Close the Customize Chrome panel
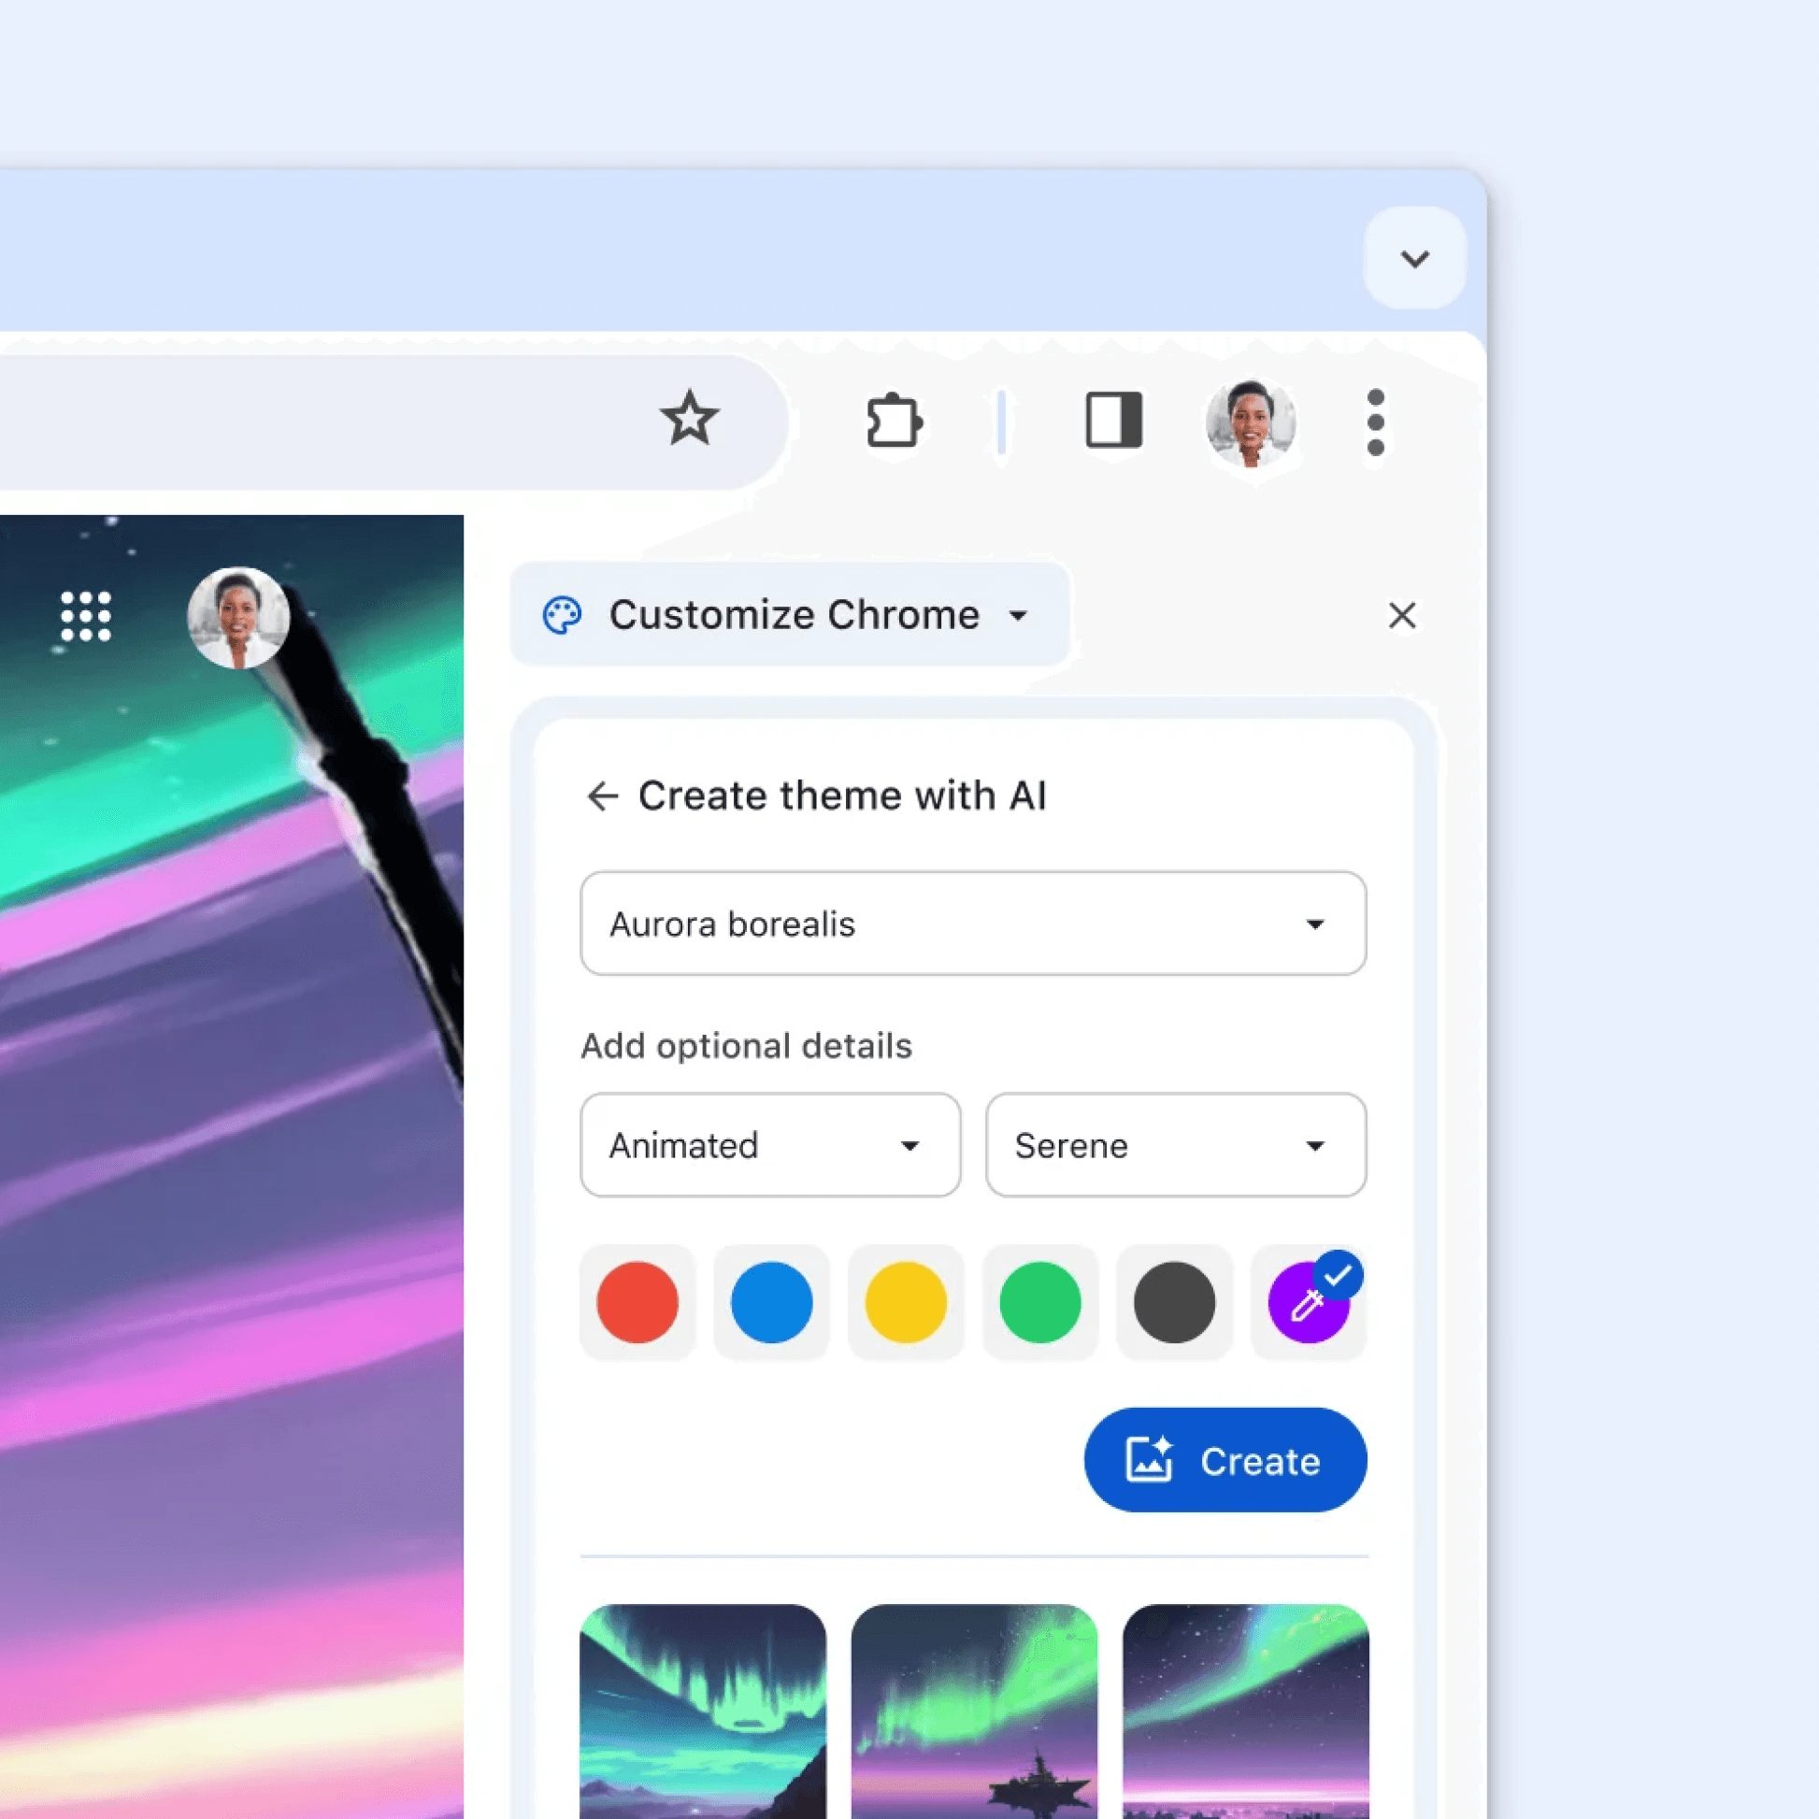The width and height of the screenshot is (1819, 1819). click(x=1404, y=613)
